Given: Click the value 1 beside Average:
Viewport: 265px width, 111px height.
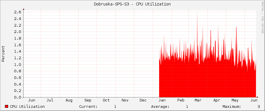Looking at the screenshot, I should [187, 106].
